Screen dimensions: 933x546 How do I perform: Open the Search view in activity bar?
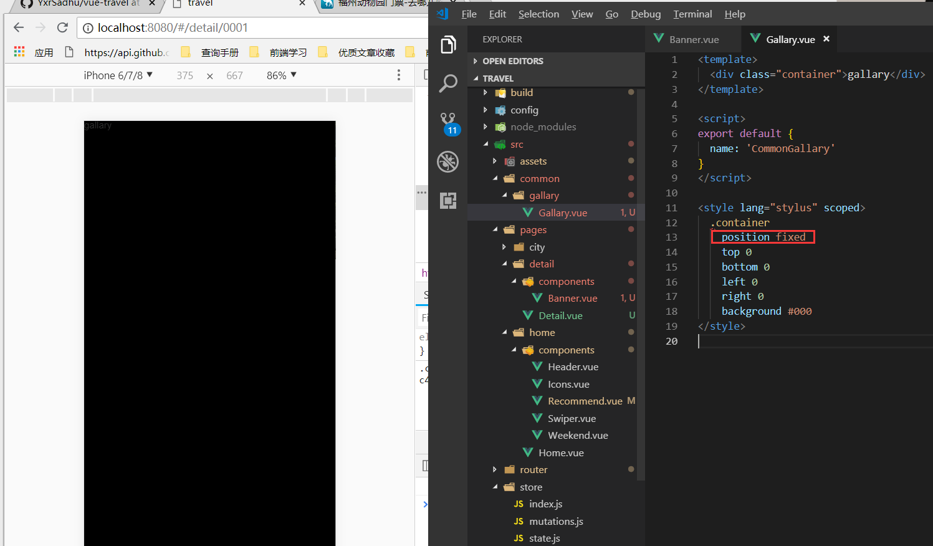448,83
